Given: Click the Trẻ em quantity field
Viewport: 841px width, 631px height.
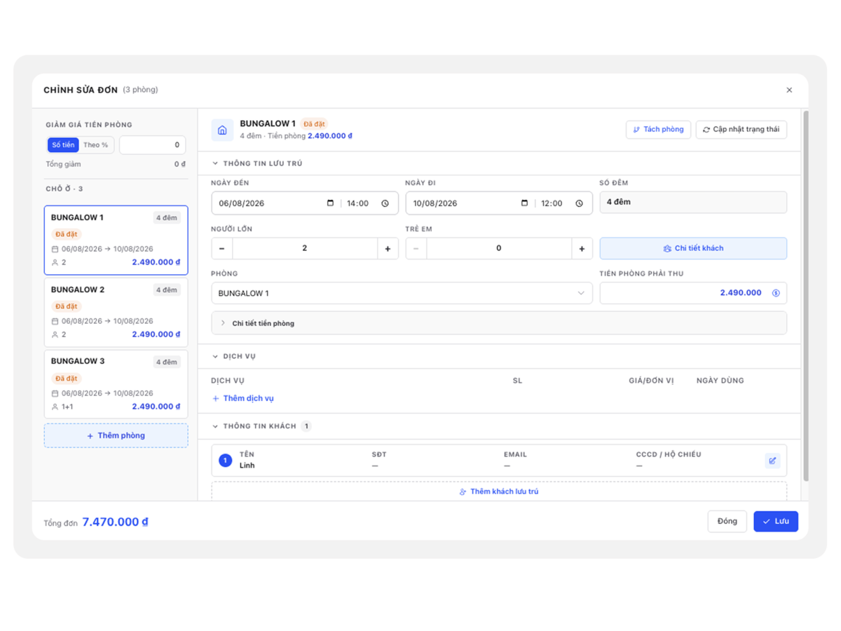Looking at the screenshot, I should (499, 248).
